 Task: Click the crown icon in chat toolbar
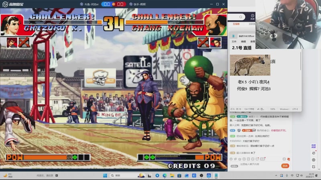tap(240, 159)
